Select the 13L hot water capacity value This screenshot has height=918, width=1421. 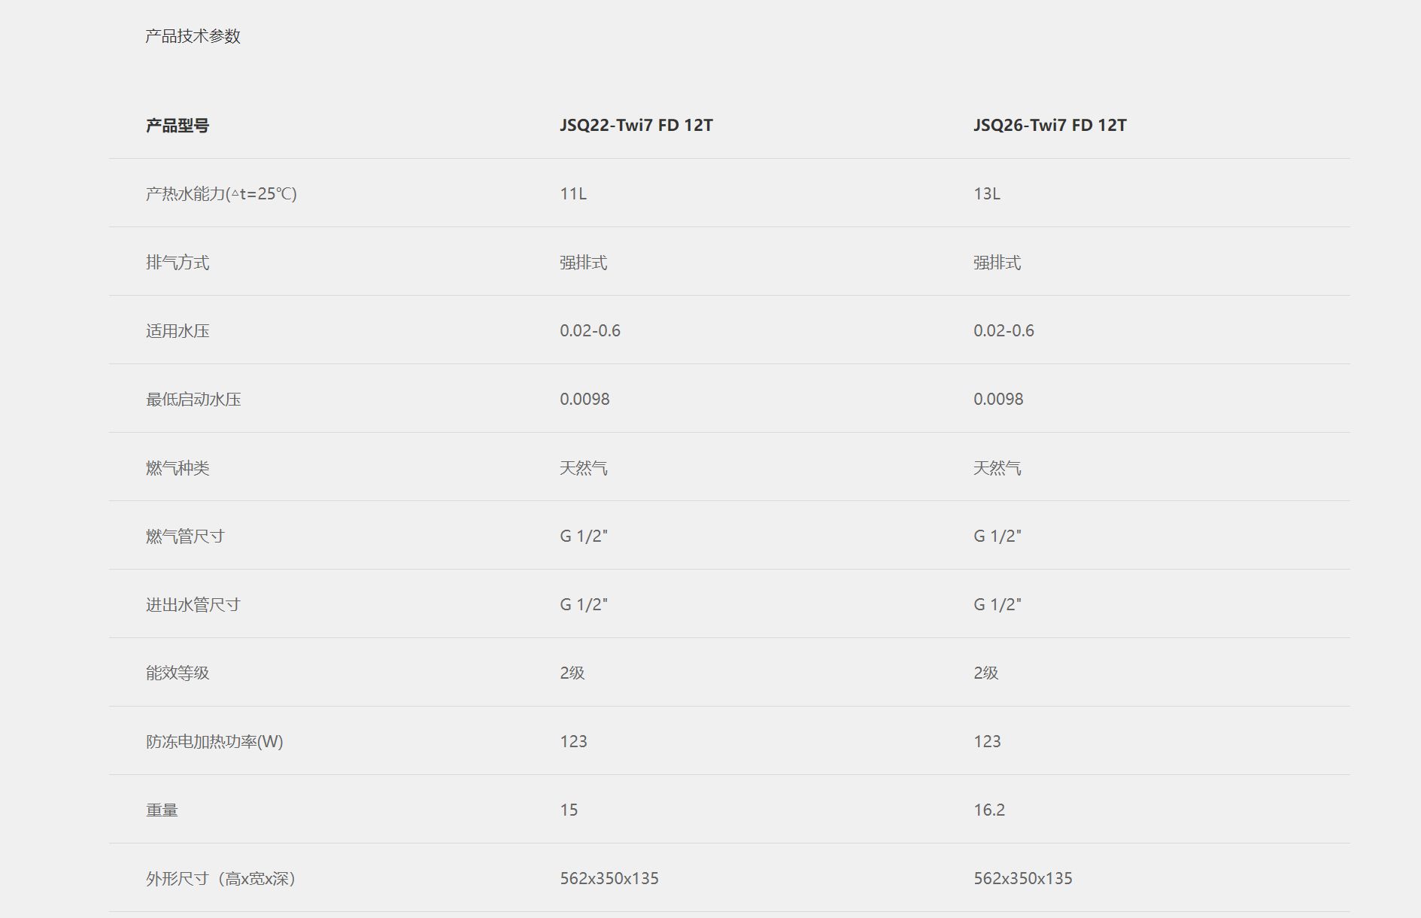coord(987,193)
